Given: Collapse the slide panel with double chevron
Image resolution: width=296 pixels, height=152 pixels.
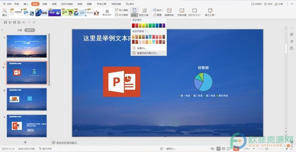Looking at the screenshot, I should [x=2, y=30].
